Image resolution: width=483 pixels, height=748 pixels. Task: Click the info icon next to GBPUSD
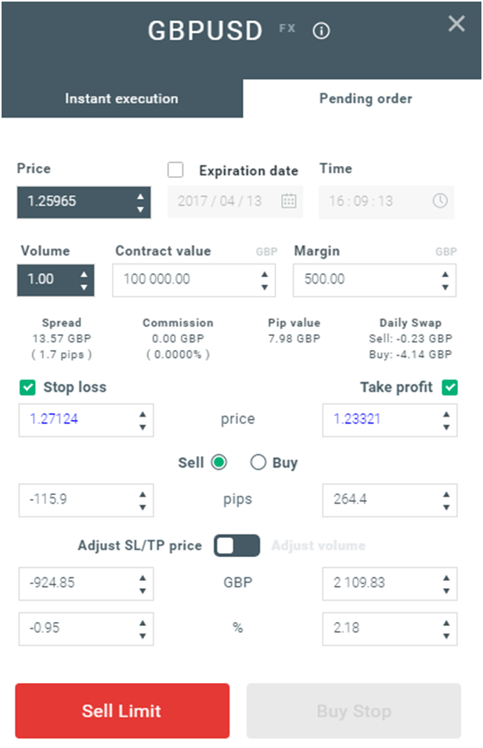click(322, 31)
